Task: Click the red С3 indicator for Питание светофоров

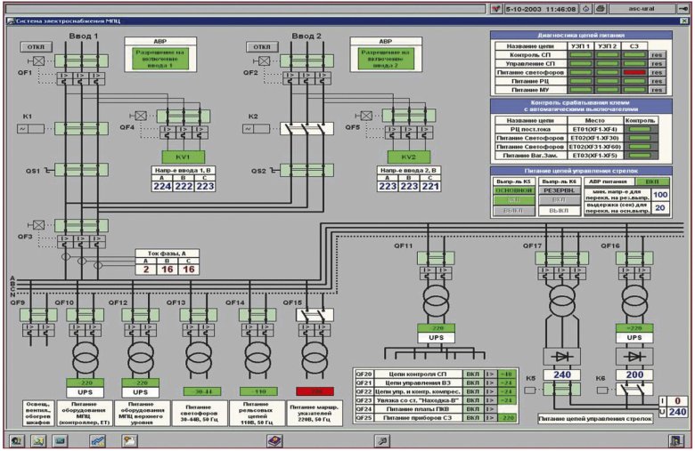Action: coord(634,71)
